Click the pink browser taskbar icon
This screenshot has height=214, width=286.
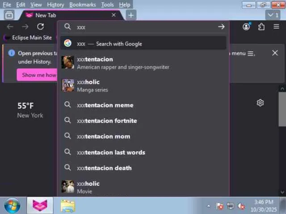(40, 205)
